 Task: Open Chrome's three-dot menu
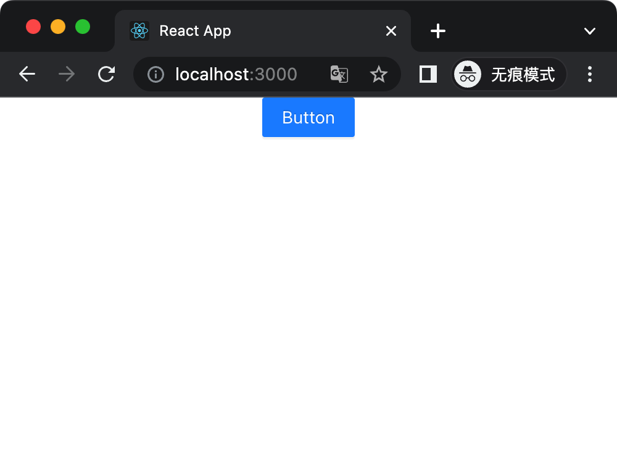[590, 75]
